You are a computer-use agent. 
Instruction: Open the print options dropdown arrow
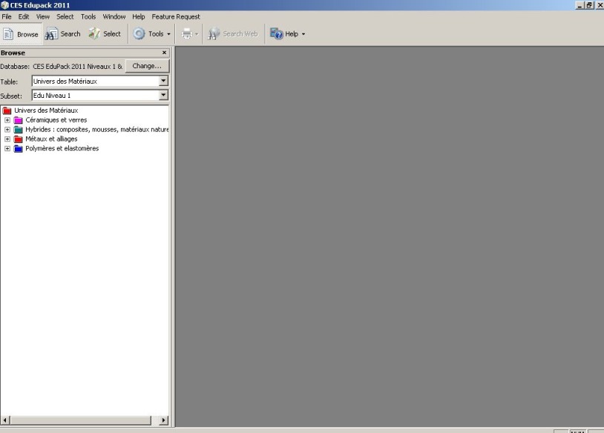[x=197, y=34]
